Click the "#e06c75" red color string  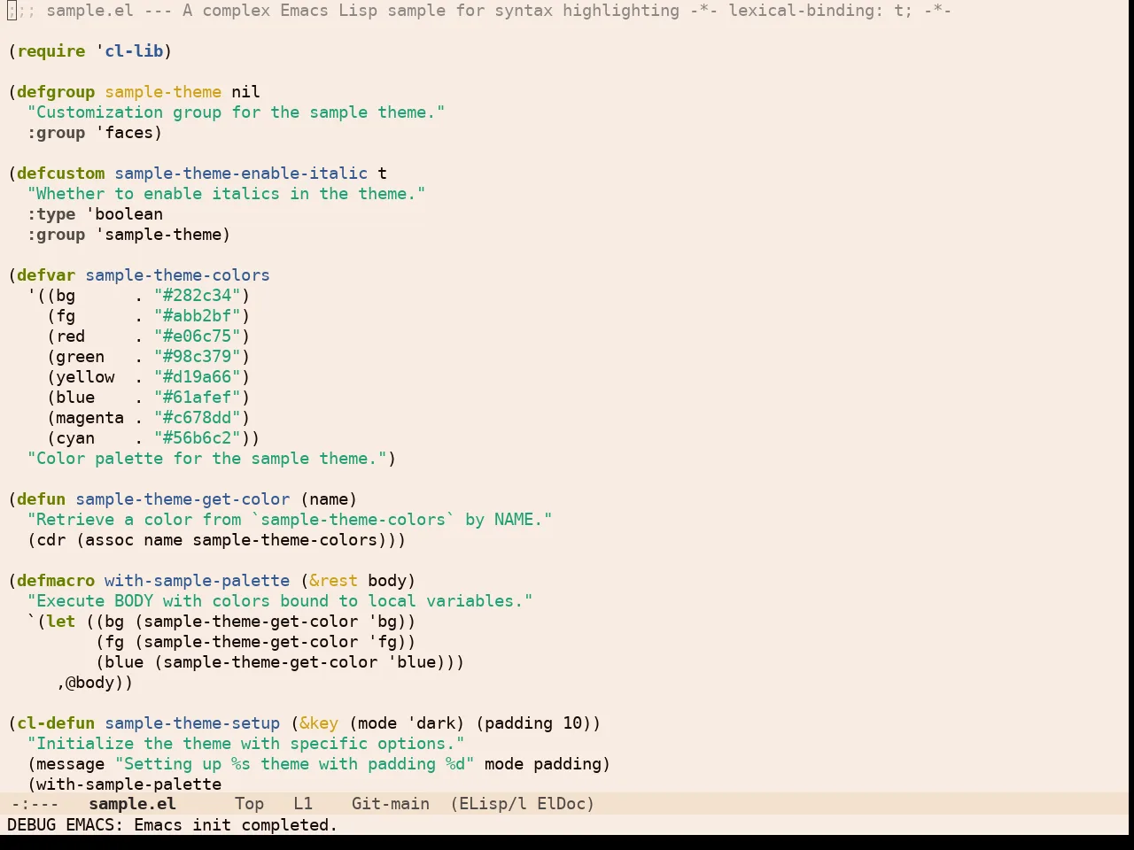[x=198, y=336]
